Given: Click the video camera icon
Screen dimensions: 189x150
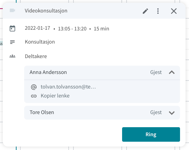Looking at the screenshot, I should tap(12, 10).
